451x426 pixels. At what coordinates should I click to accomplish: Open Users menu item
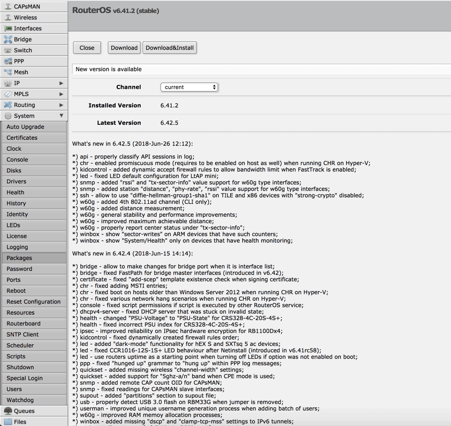click(34, 389)
